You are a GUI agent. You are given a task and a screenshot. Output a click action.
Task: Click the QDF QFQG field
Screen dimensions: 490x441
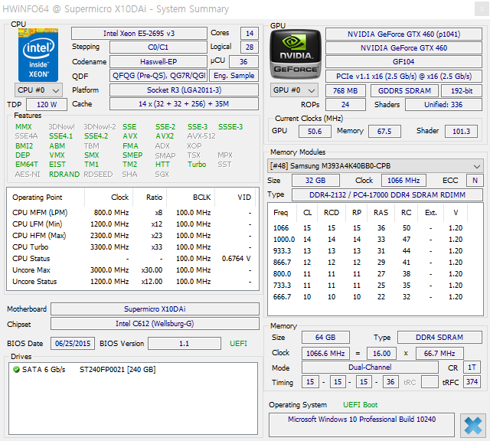click(x=158, y=76)
